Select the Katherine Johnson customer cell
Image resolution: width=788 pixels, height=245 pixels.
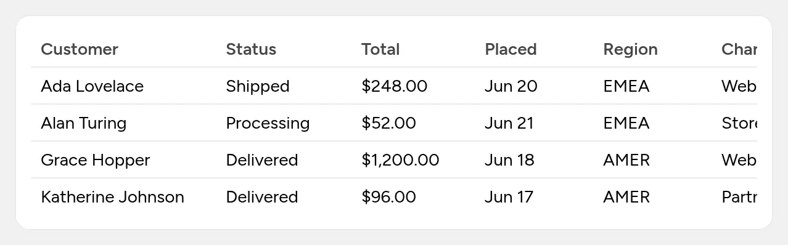pyautogui.click(x=113, y=197)
